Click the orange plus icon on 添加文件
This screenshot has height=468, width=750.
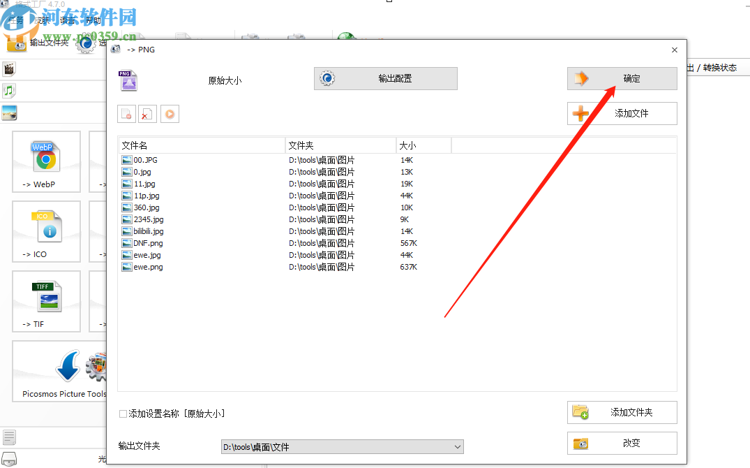[580, 114]
